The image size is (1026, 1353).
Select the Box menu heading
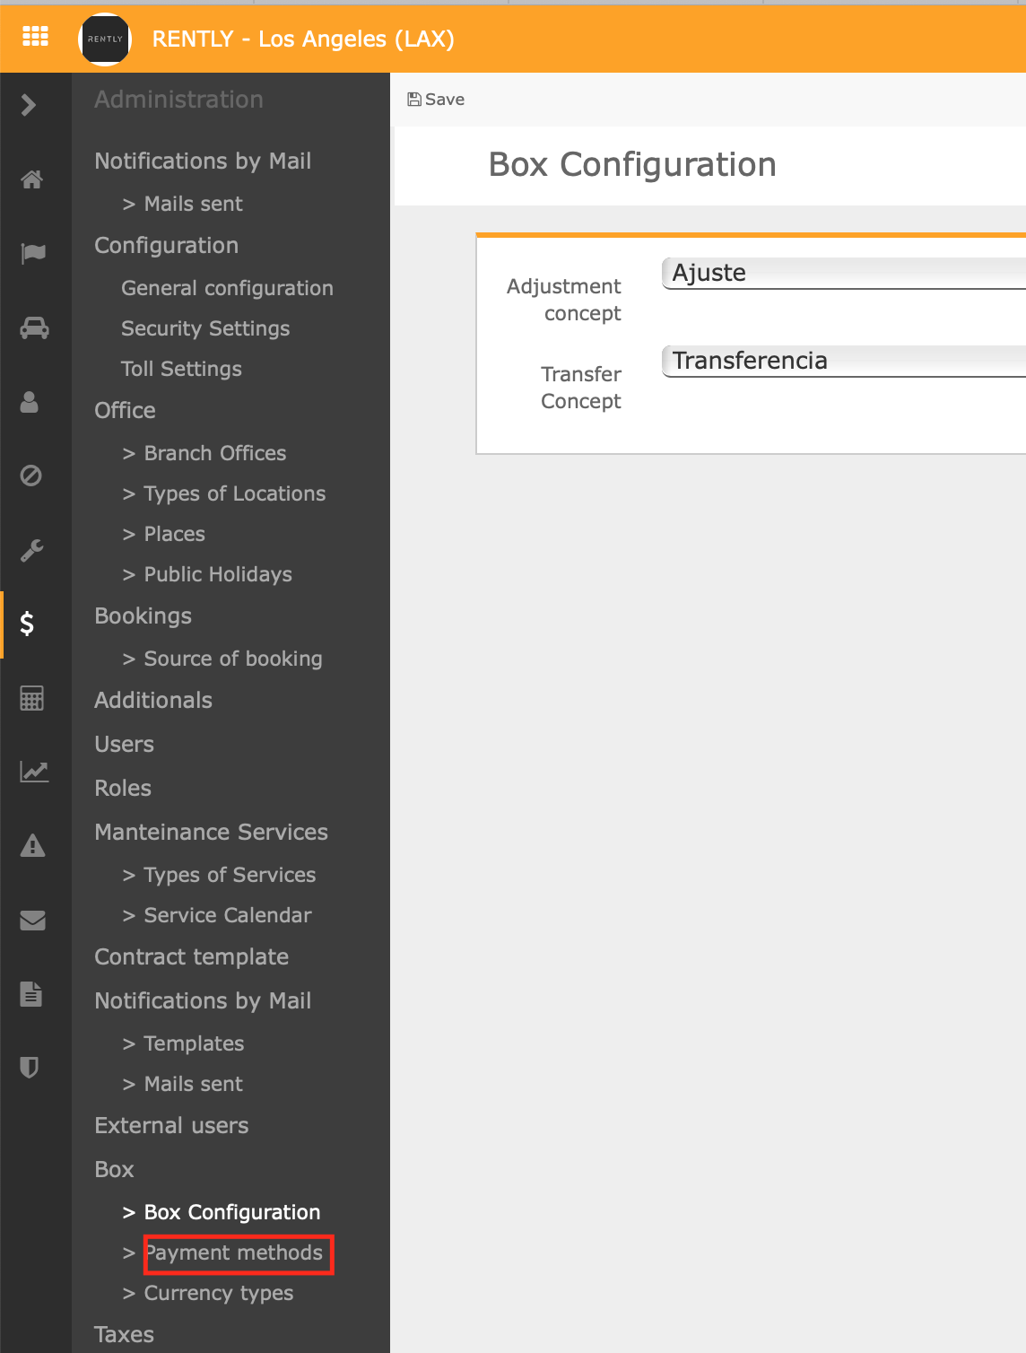tap(114, 1170)
